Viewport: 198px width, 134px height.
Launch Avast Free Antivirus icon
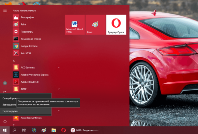[16, 118]
